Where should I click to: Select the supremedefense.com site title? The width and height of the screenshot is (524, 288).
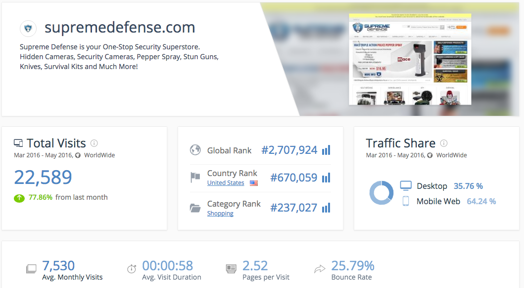[120, 27]
